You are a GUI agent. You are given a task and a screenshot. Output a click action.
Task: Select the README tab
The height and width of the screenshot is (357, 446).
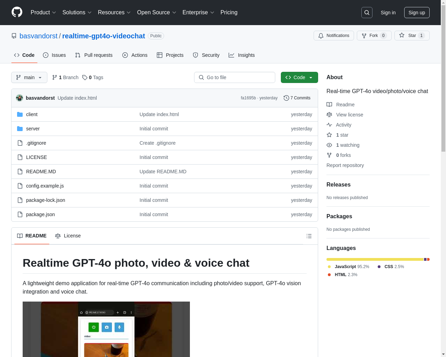click(x=32, y=236)
